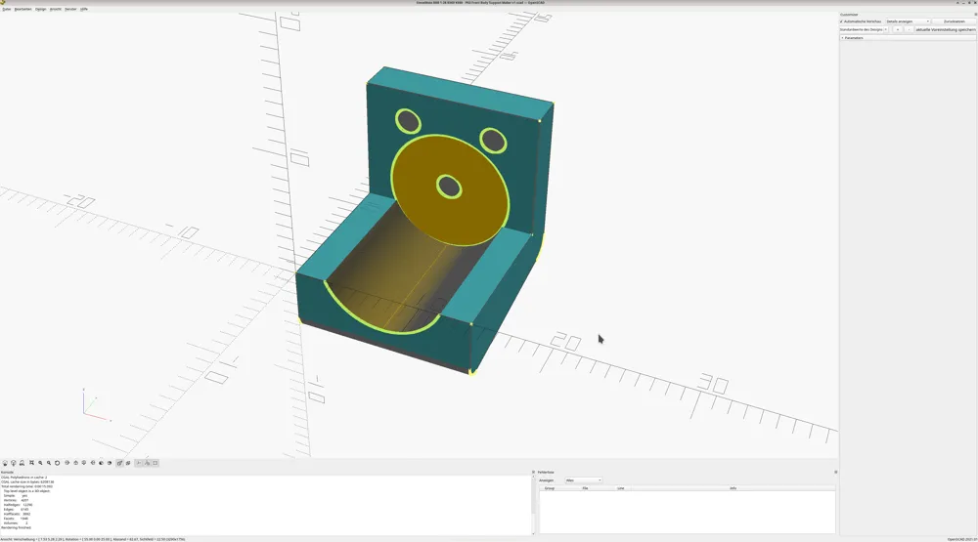Click the Preview icon in viewport toolbar

tap(5, 463)
